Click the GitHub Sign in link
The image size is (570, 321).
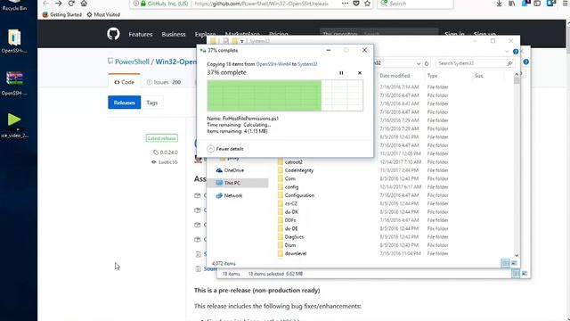454,34
